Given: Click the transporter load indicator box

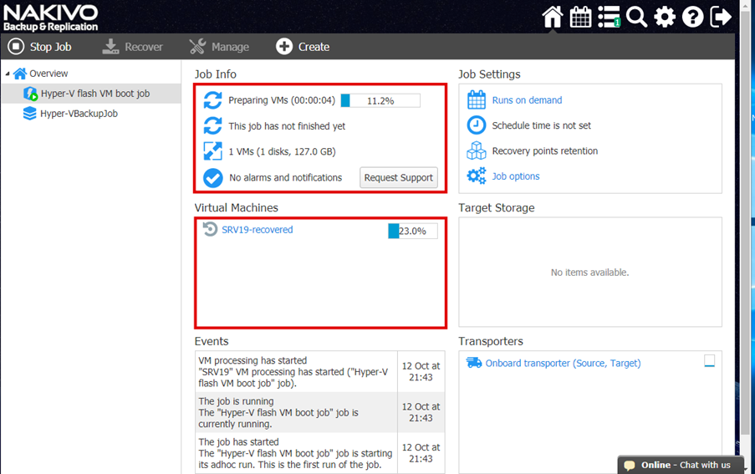Looking at the screenshot, I should (x=709, y=361).
